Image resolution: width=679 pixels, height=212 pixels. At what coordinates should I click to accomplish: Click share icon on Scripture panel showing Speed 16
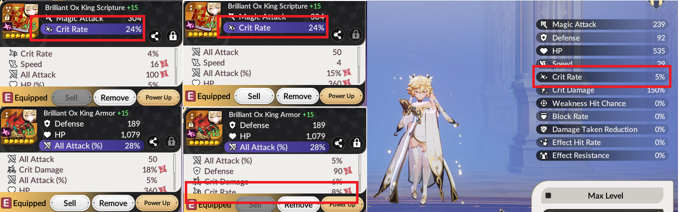pos(155,36)
